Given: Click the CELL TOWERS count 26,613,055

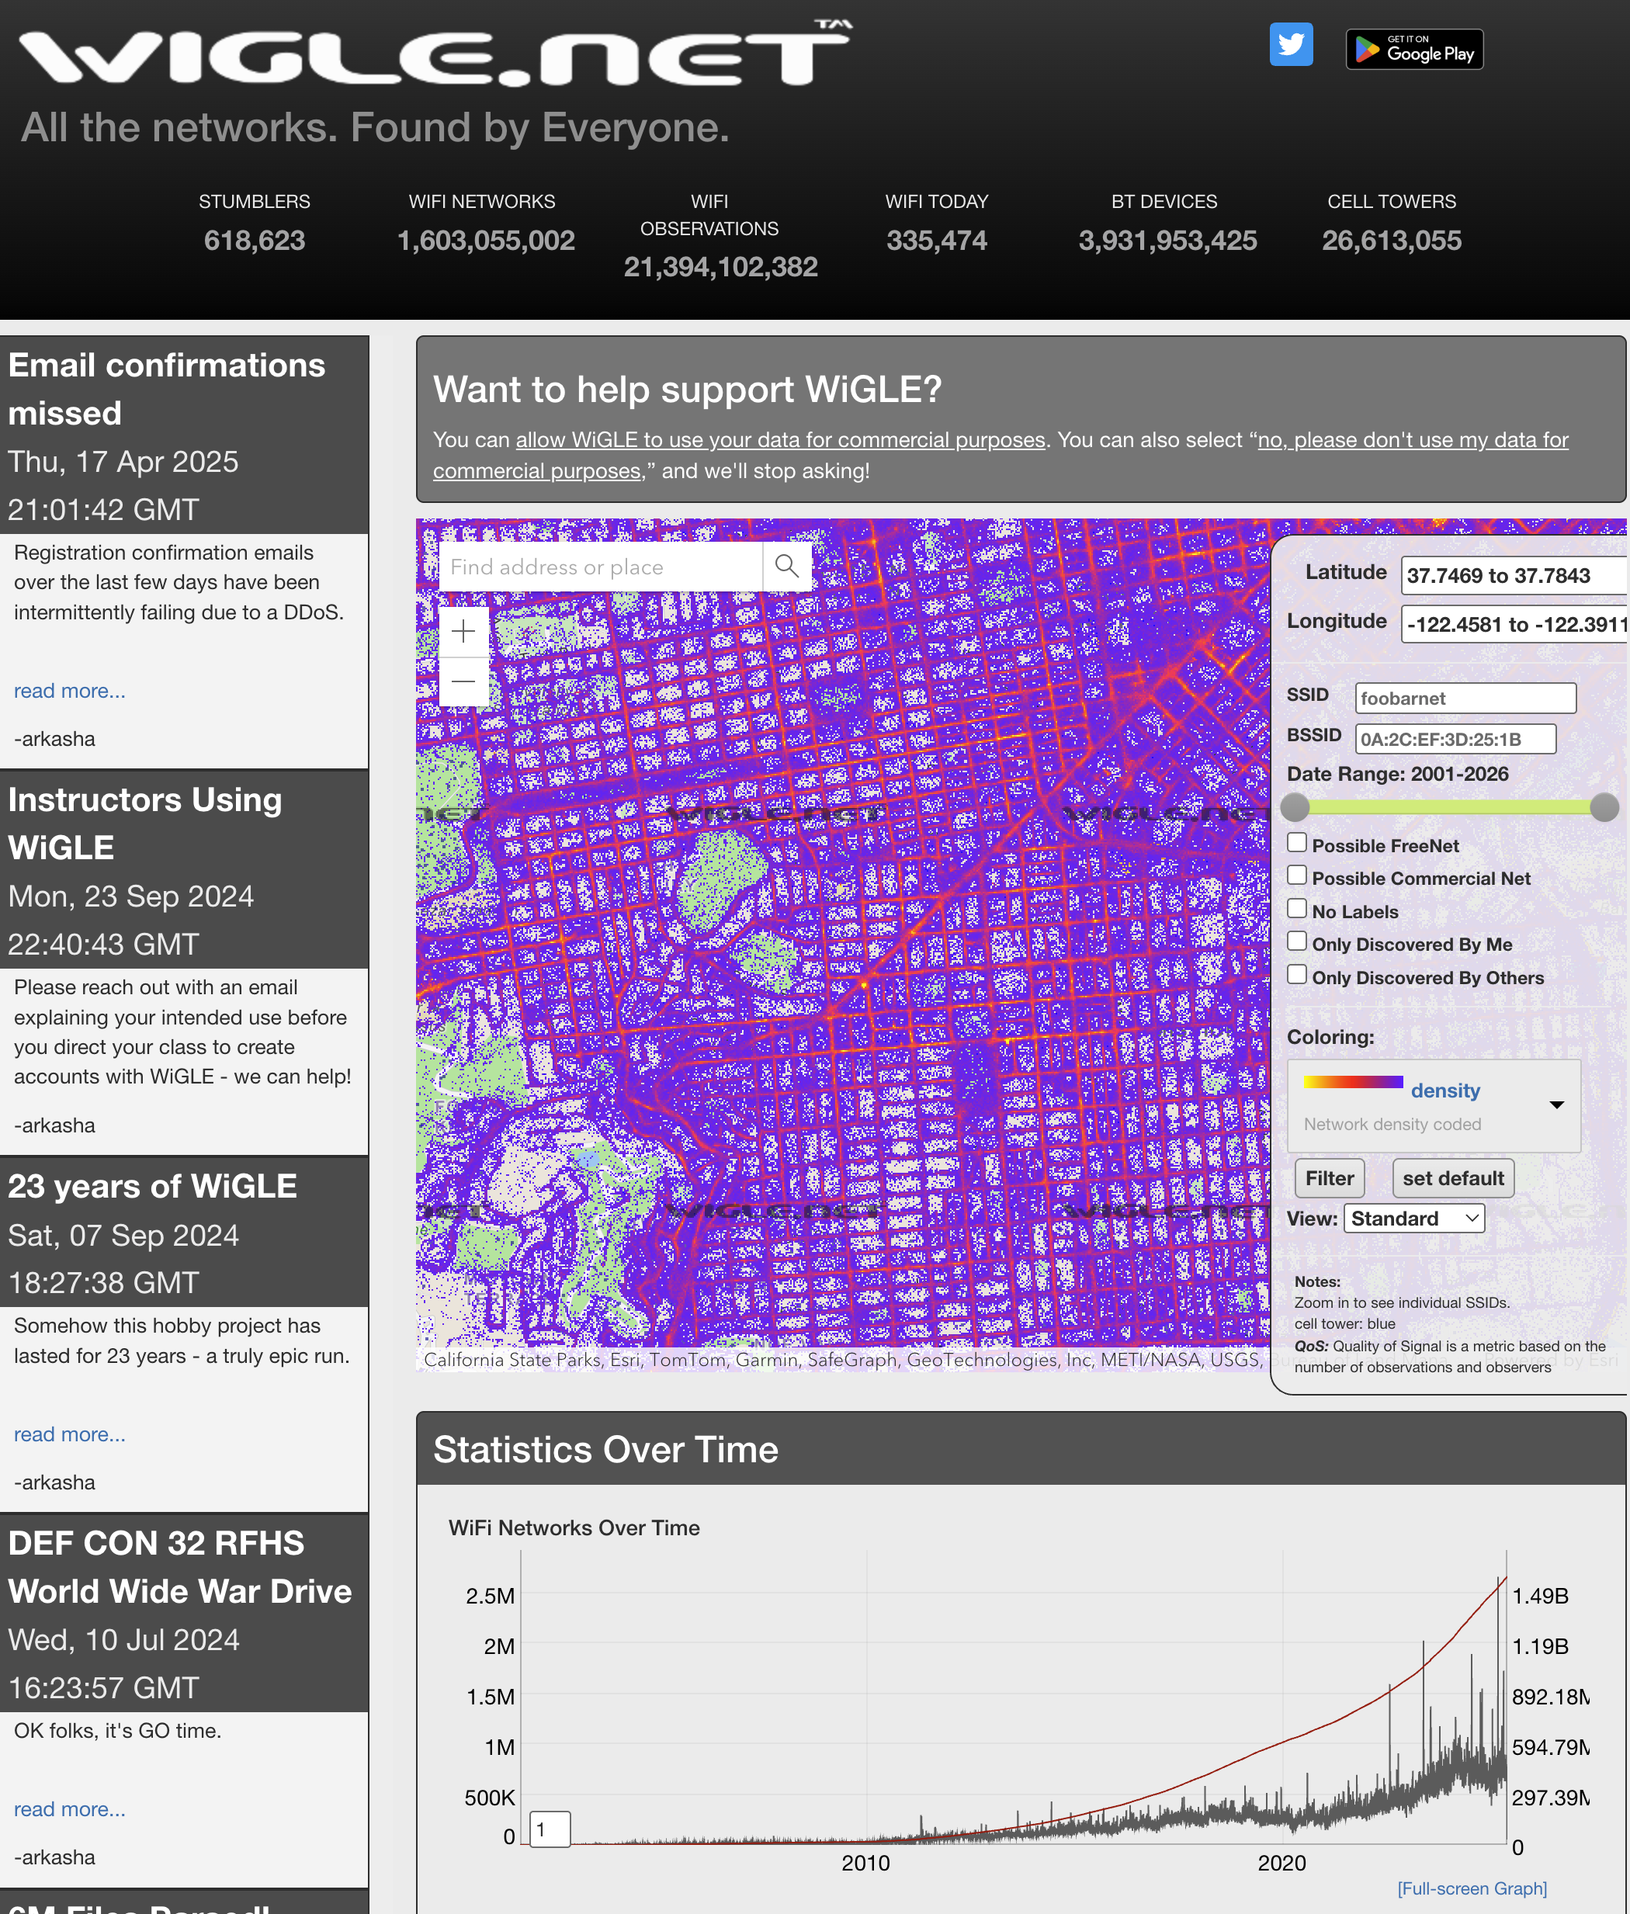Looking at the screenshot, I should tap(1392, 241).
